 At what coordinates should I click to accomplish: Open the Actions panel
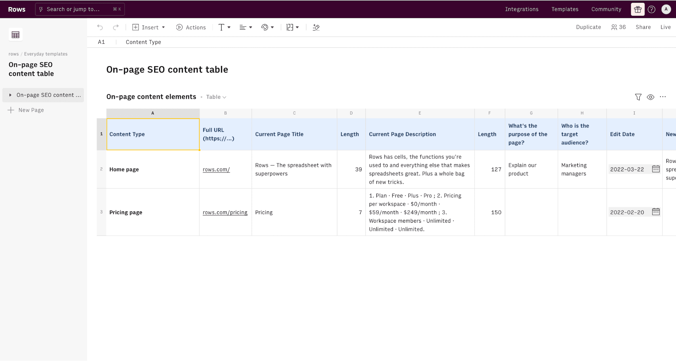point(191,27)
